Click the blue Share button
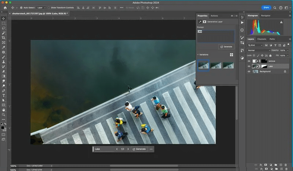 [x=266, y=7]
